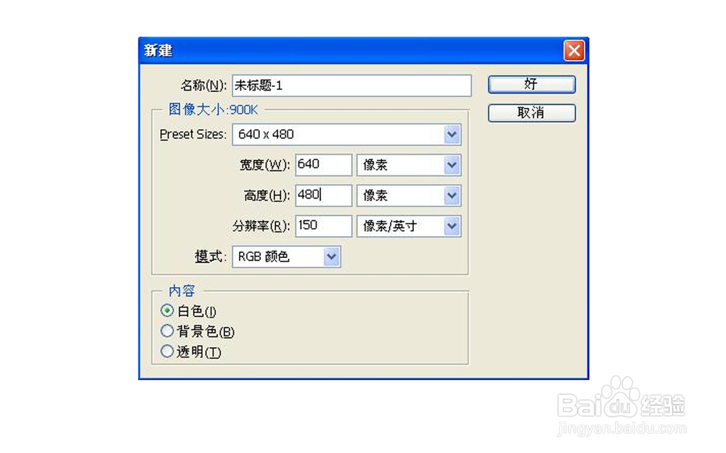726x453 pixels.
Task: Click the 取消 button
Action: [x=531, y=113]
